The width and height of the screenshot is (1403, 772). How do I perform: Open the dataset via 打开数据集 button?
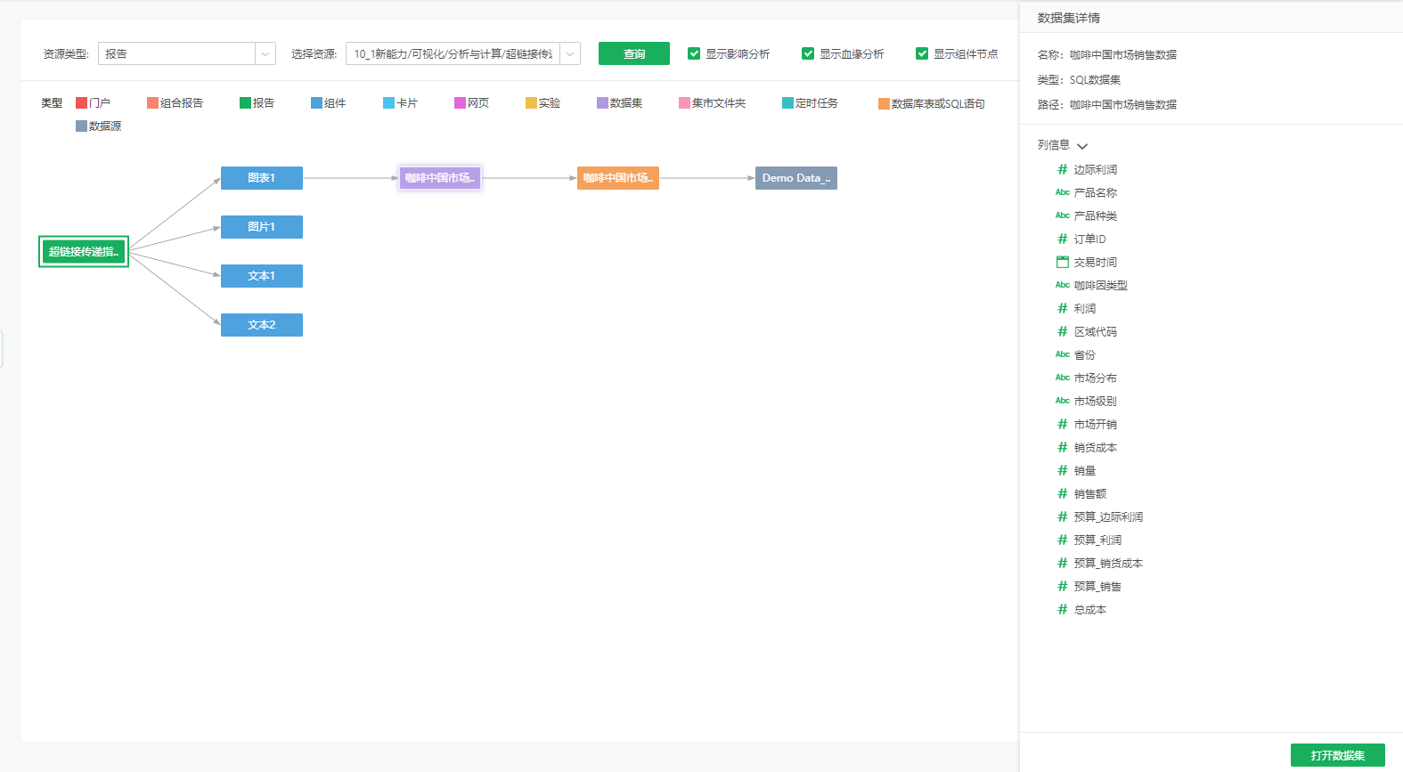[1337, 755]
